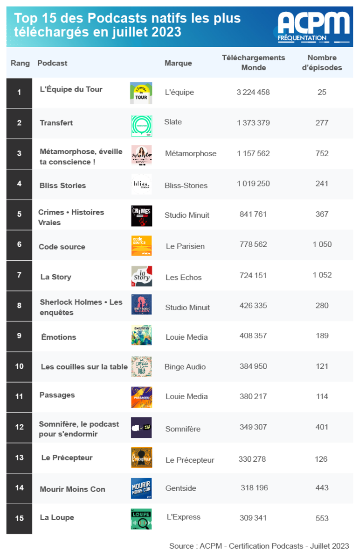The height and width of the screenshot is (558, 359).
Task: Select the Crimes podcast cover art
Action: (x=142, y=215)
